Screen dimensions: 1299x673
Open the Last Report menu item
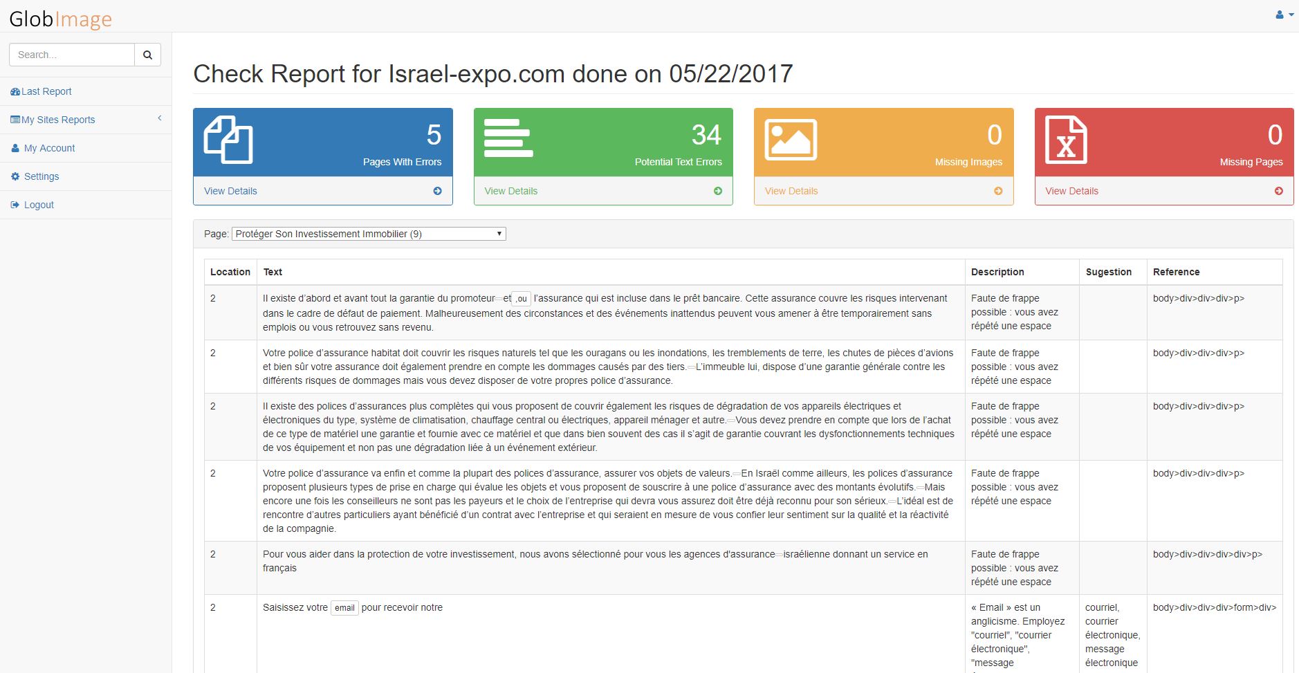[x=86, y=91]
